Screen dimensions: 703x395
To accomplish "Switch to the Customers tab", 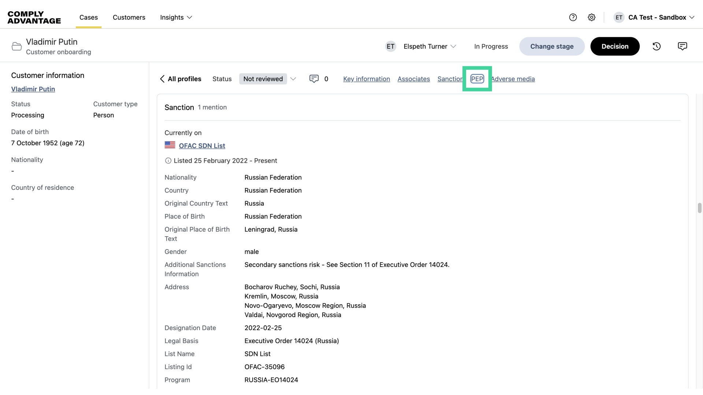I will point(129,18).
